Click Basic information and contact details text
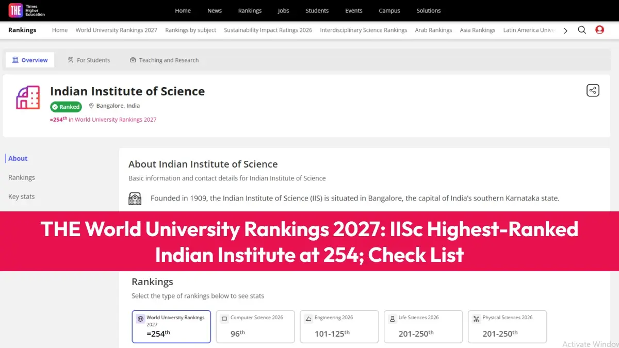 pos(227,178)
